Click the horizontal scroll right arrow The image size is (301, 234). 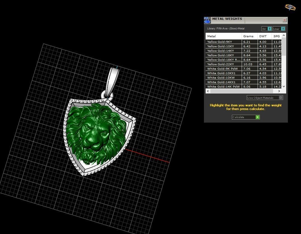pyautogui.click(x=279, y=91)
